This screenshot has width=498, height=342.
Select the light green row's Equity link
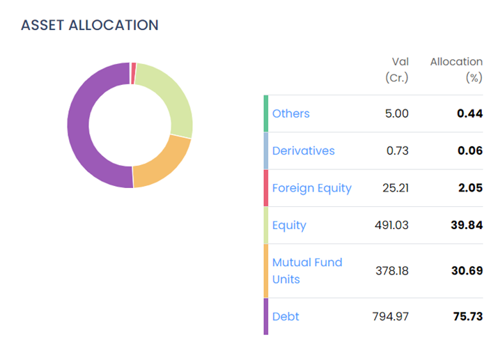pos(289,225)
